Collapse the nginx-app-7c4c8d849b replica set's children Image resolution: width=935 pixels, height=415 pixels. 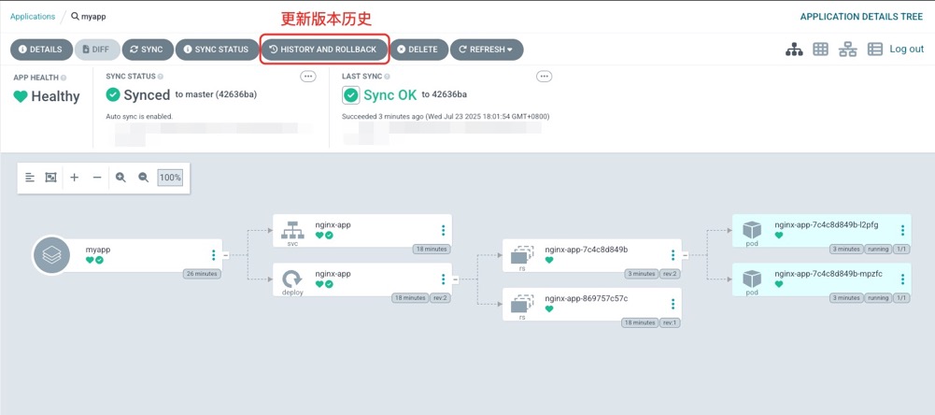click(x=685, y=255)
